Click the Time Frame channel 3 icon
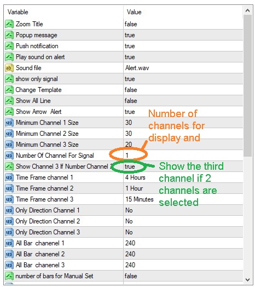The width and height of the screenshot is (255, 287). [9, 199]
